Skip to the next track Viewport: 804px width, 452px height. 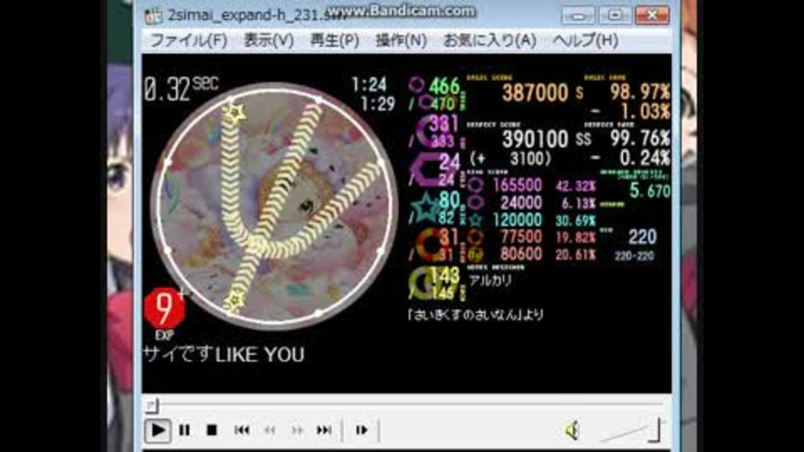[x=324, y=430]
